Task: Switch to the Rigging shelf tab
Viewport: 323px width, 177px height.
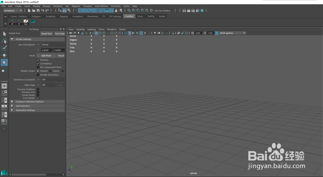Action: pyautogui.click(x=64, y=16)
